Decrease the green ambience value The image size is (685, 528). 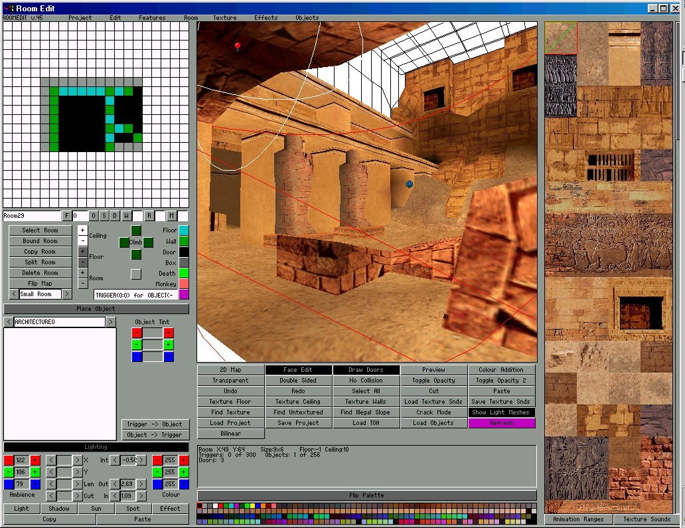coord(9,472)
